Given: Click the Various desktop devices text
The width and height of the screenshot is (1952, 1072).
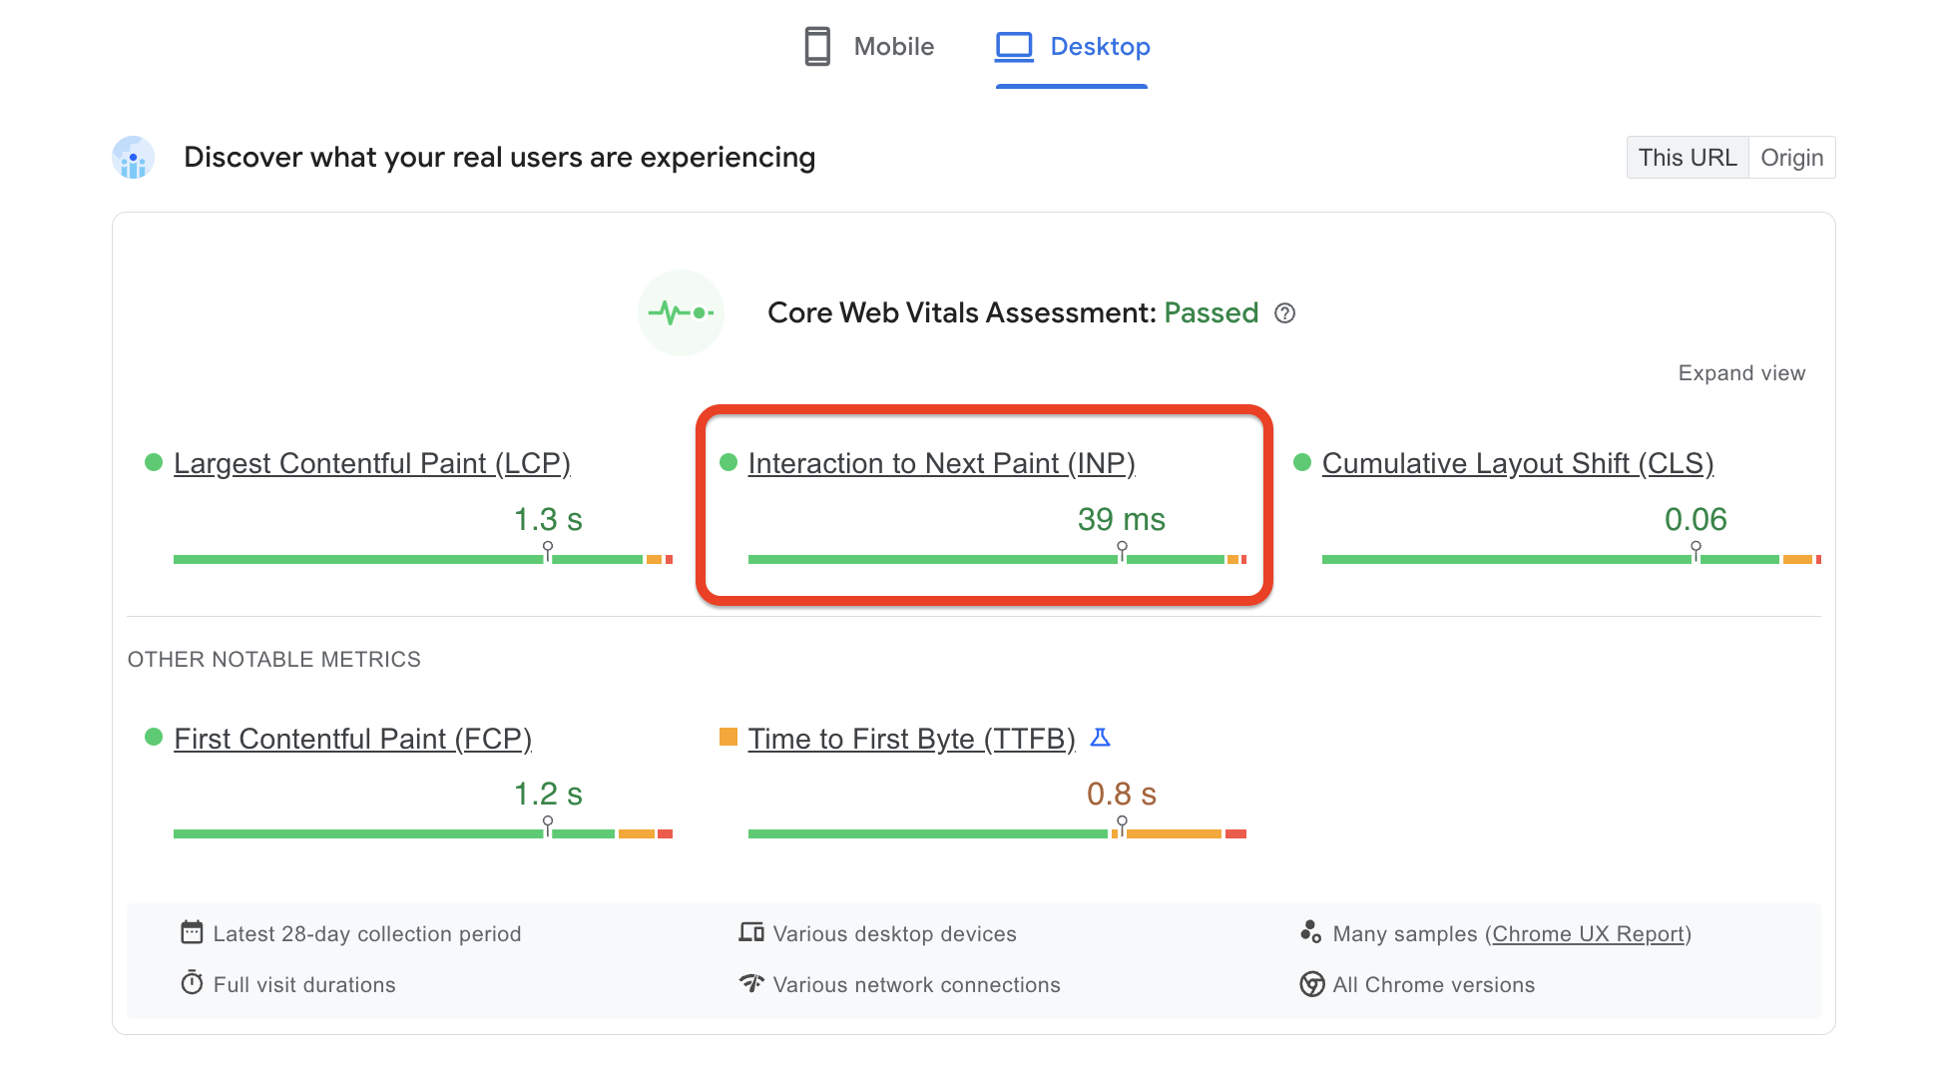Looking at the screenshot, I should click(895, 934).
